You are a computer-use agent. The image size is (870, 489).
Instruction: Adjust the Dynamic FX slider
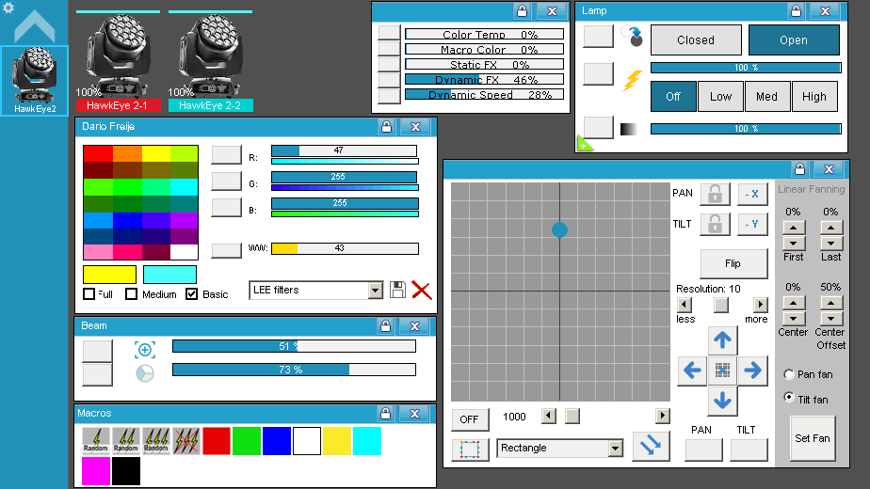pos(484,79)
